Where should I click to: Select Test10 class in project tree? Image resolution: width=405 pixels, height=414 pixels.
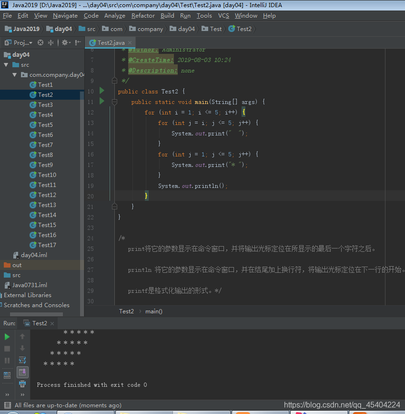[x=42, y=175]
